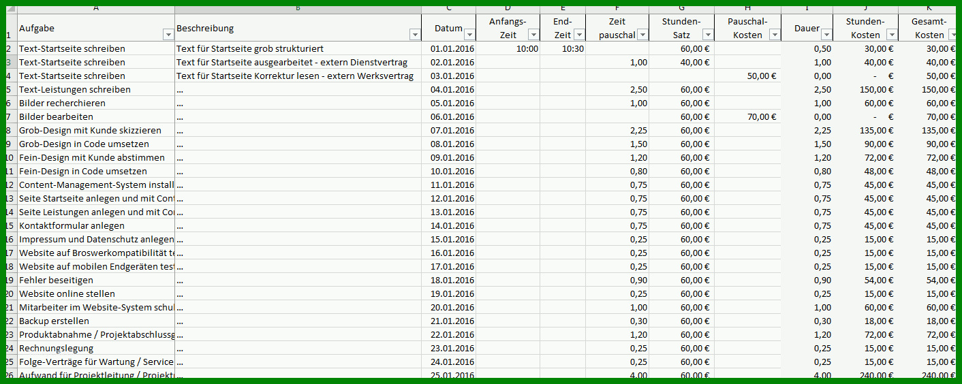Select date cell 06.01.2016

click(448, 116)
